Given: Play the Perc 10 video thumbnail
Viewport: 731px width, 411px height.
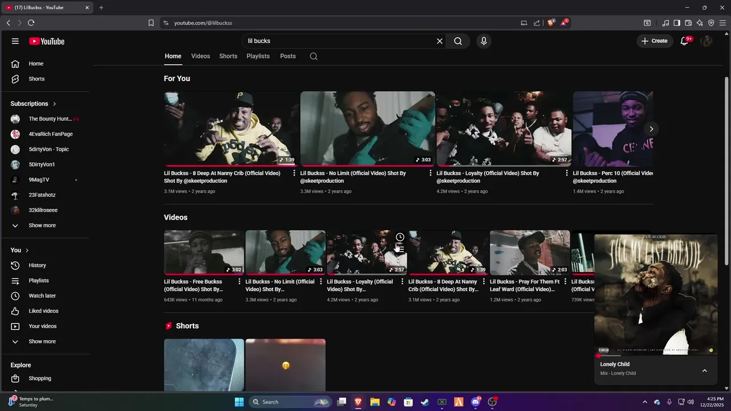Looking at the screenshot, I should (613, 128).
